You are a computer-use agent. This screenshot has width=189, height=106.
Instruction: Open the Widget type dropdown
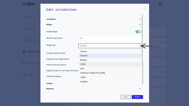click(x=110, y=46)
